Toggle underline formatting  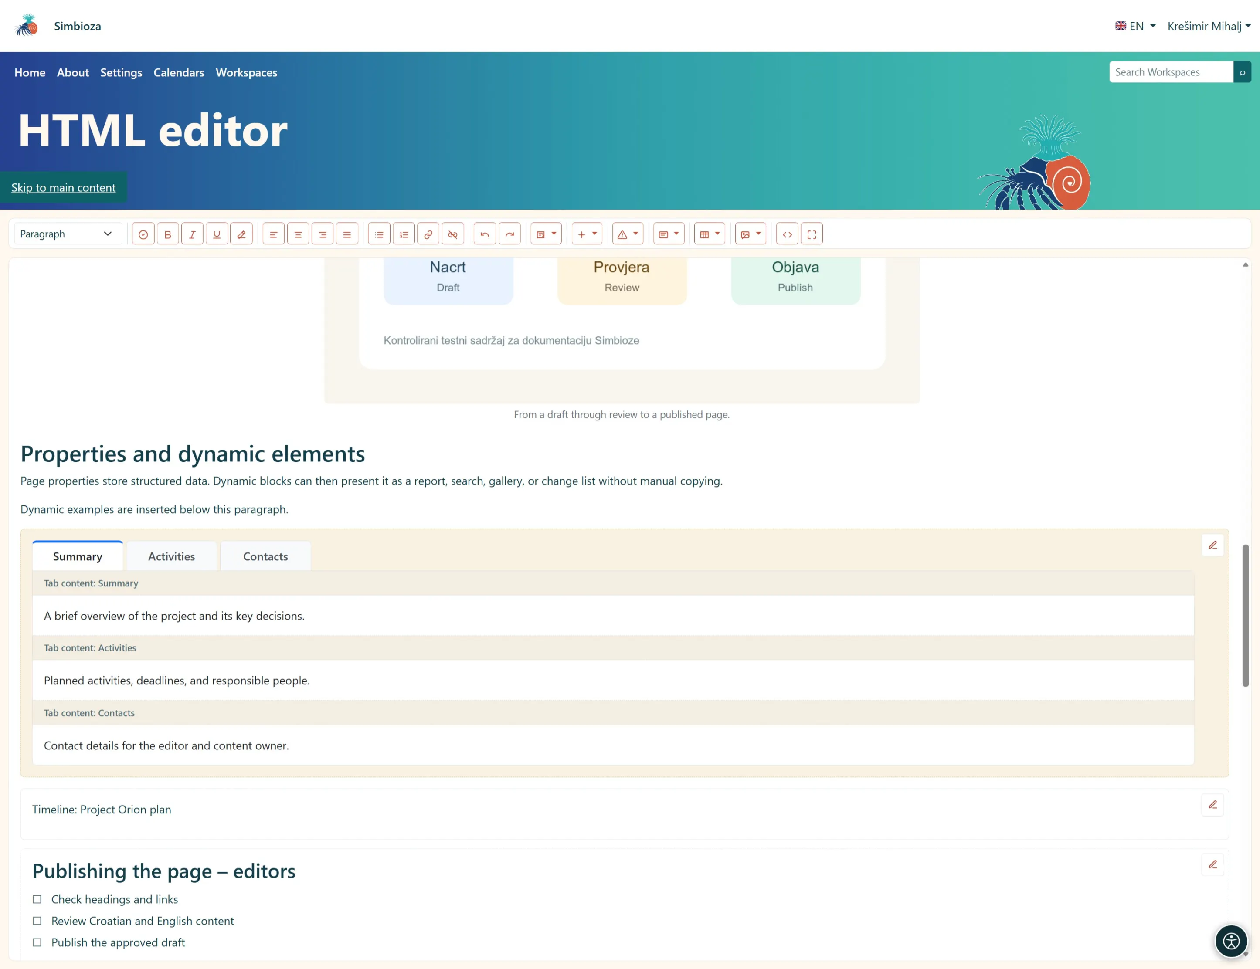pos(217,234)
